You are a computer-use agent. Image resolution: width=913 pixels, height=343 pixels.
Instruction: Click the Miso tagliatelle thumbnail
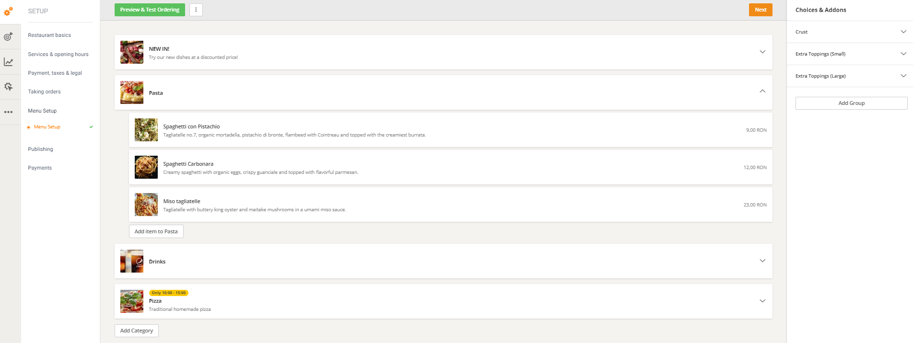(x=146, y=205)
